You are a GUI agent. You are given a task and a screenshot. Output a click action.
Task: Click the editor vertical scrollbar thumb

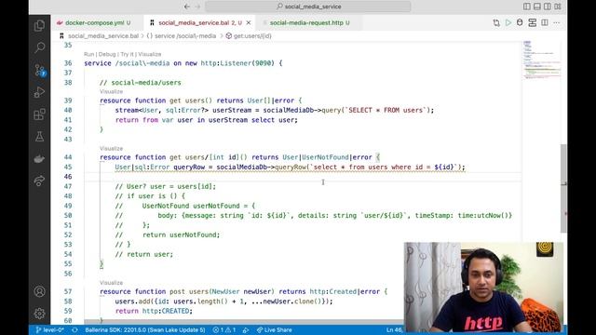(x=563, y=188)
